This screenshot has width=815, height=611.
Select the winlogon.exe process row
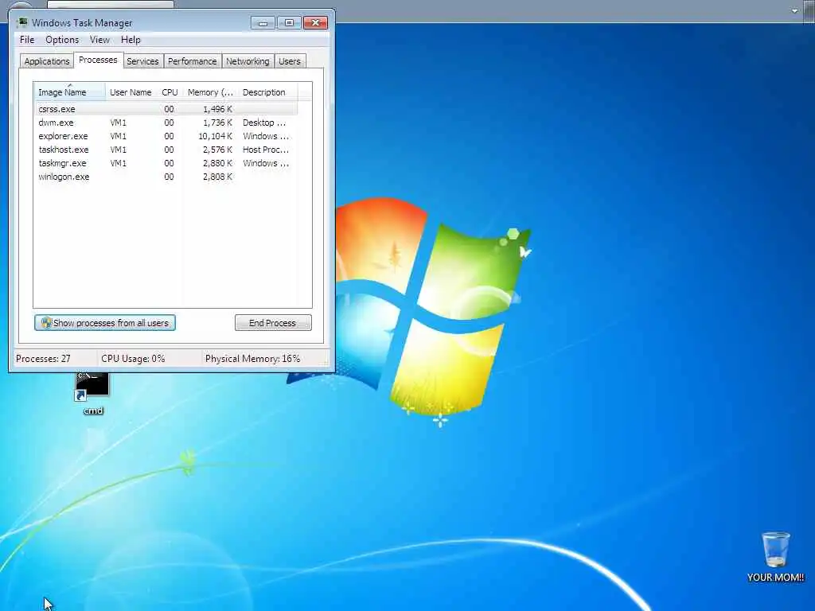point(166,177)
